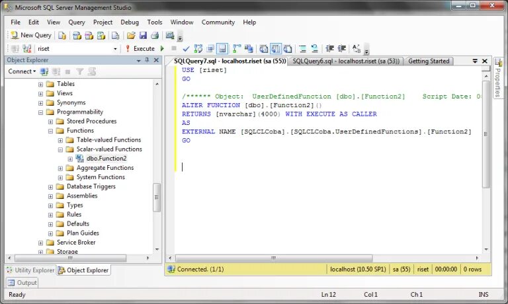This screenshot has width=508, height=304.
Task: Expand the Stored Procedures folder
Action: point(50,122)
